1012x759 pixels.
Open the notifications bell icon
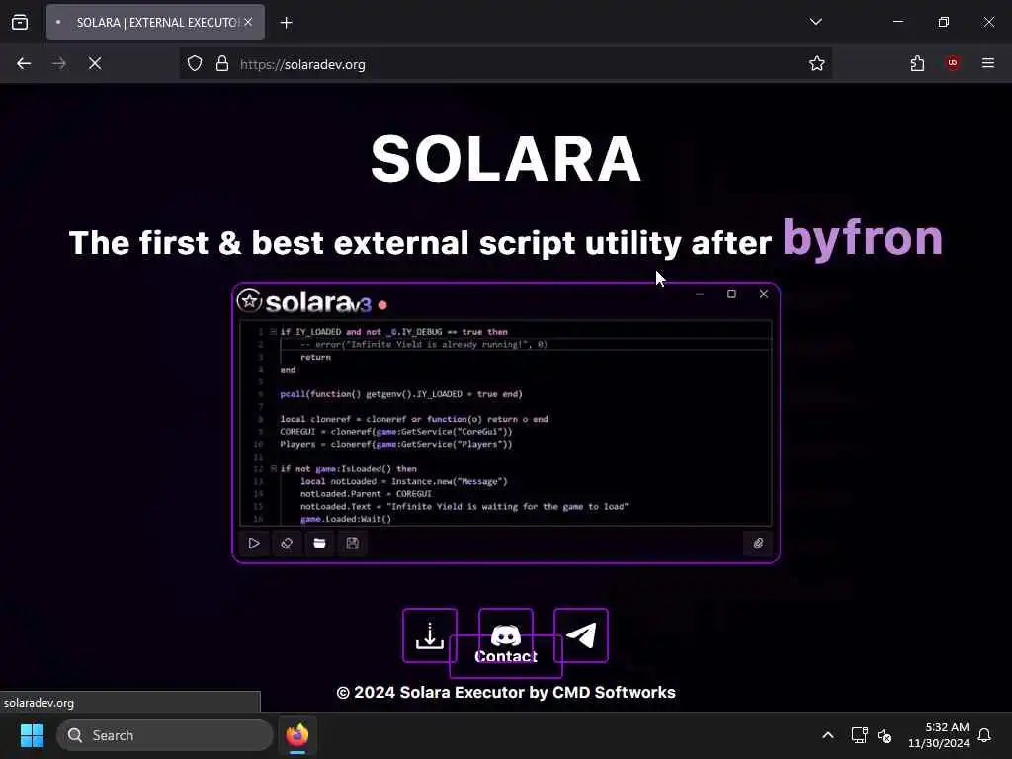tap(985, 735)
